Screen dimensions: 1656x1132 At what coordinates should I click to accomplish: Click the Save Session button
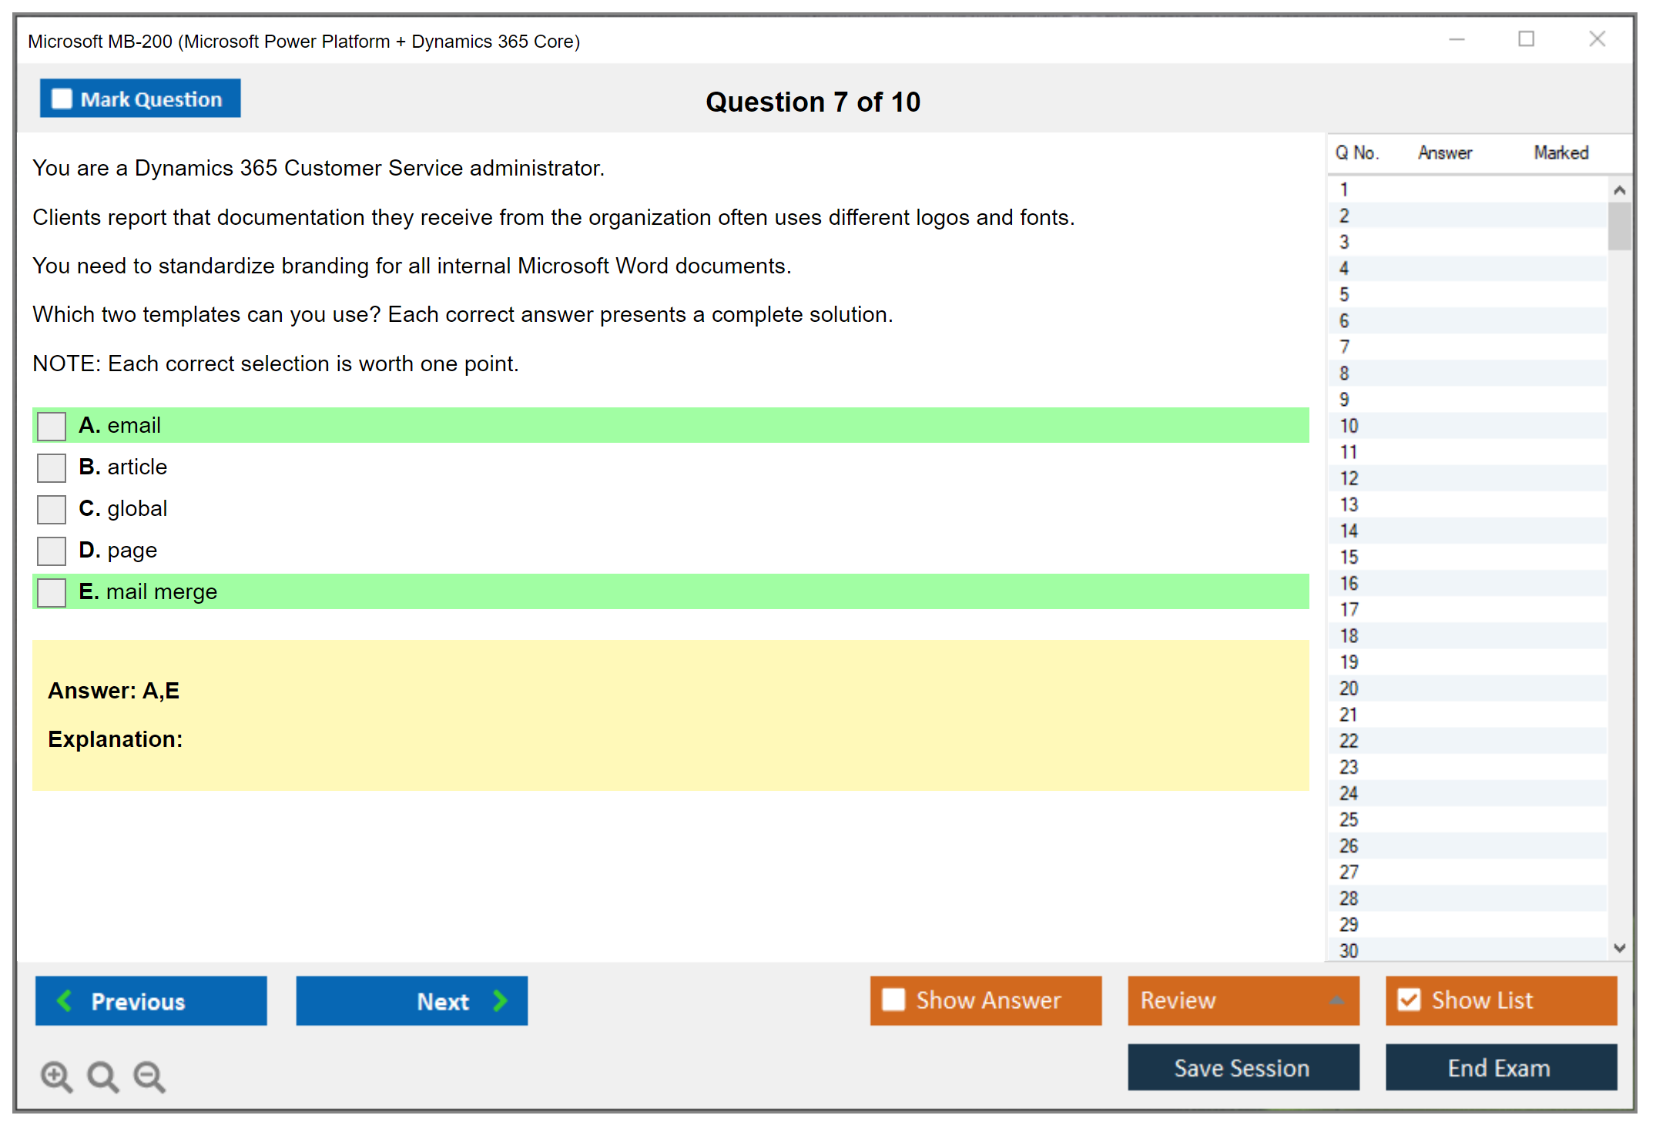point(1242,1067)
